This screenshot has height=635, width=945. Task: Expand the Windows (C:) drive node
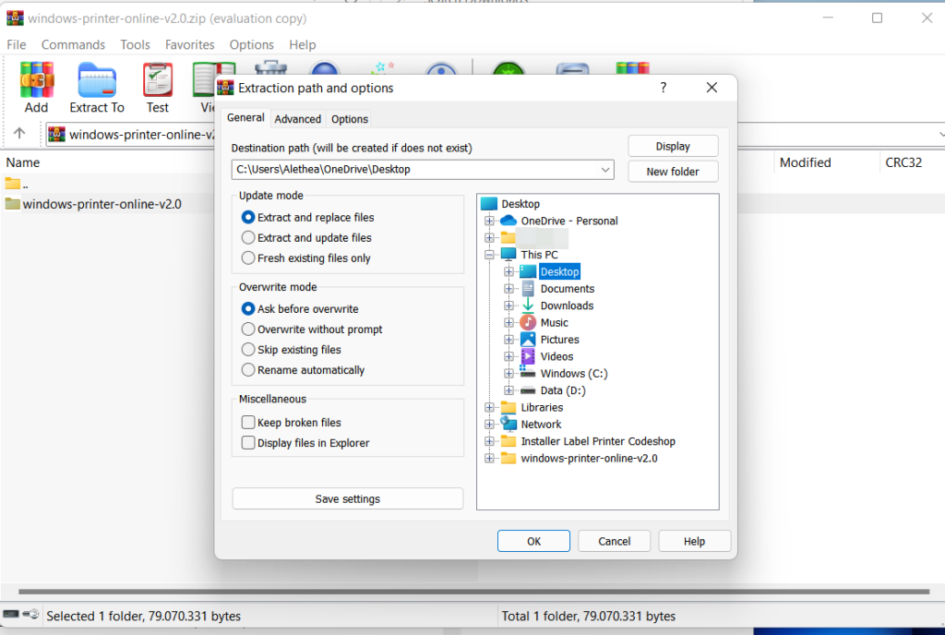coord(508,374)
